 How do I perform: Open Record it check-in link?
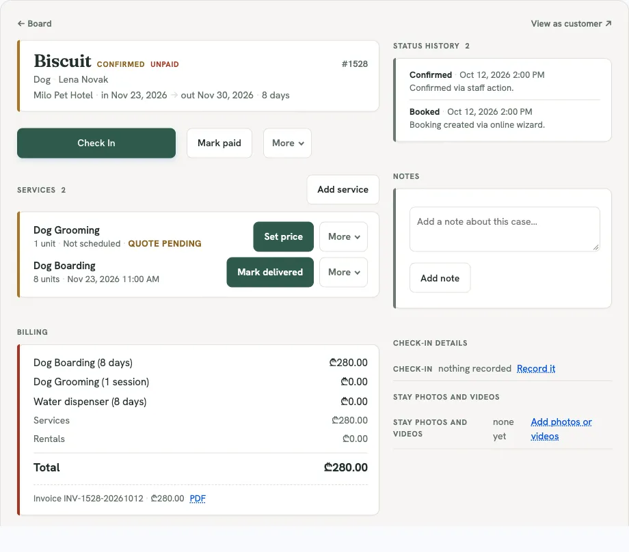(x=536, y=368)
